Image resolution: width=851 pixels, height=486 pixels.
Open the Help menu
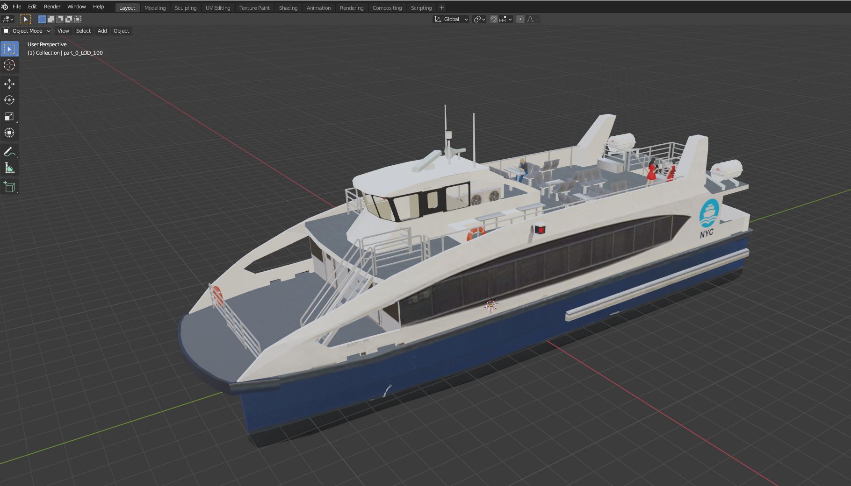coord(98,7)
